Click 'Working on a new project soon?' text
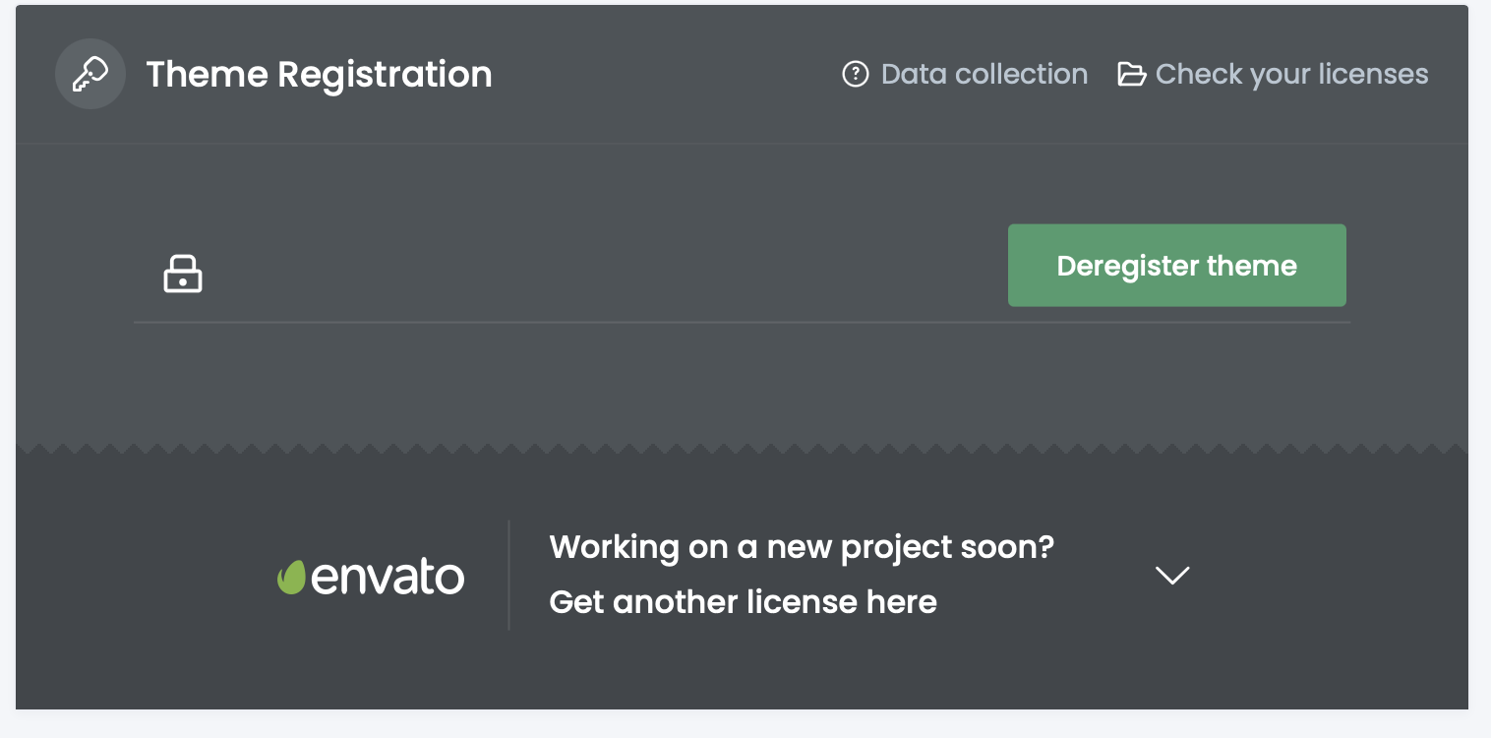Screen dimensions: 1491x738 (x=801, y=546)
